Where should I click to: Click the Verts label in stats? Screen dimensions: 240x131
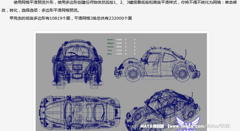(x=110, y=40)
